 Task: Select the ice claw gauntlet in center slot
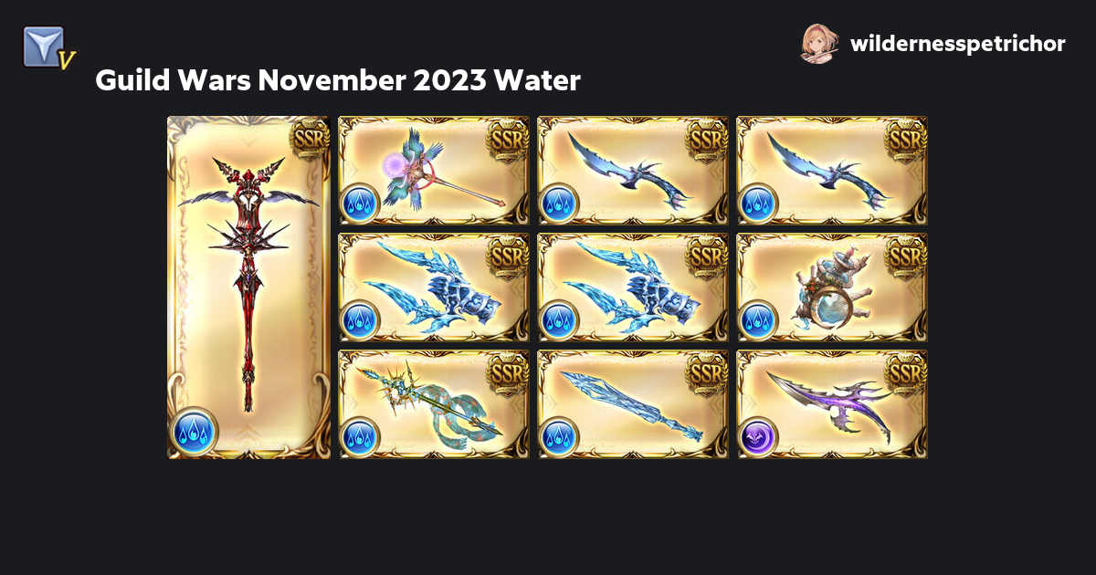click(633, 287)
